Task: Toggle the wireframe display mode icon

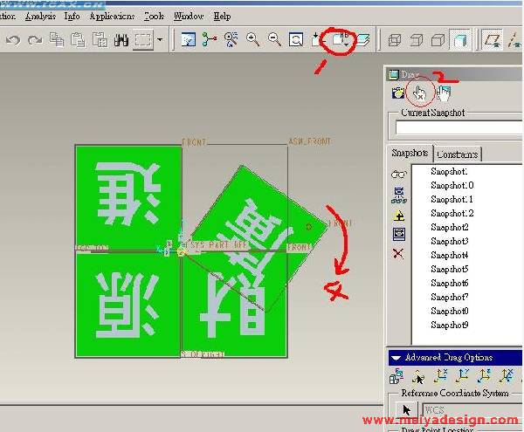Action: point(395,39)
